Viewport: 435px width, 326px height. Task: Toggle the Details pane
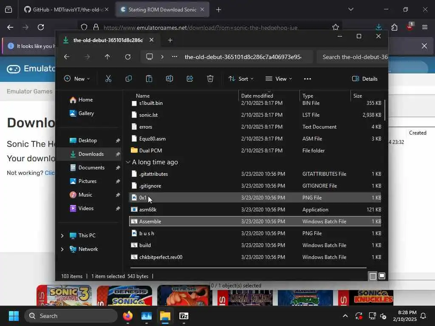point(364,79)
